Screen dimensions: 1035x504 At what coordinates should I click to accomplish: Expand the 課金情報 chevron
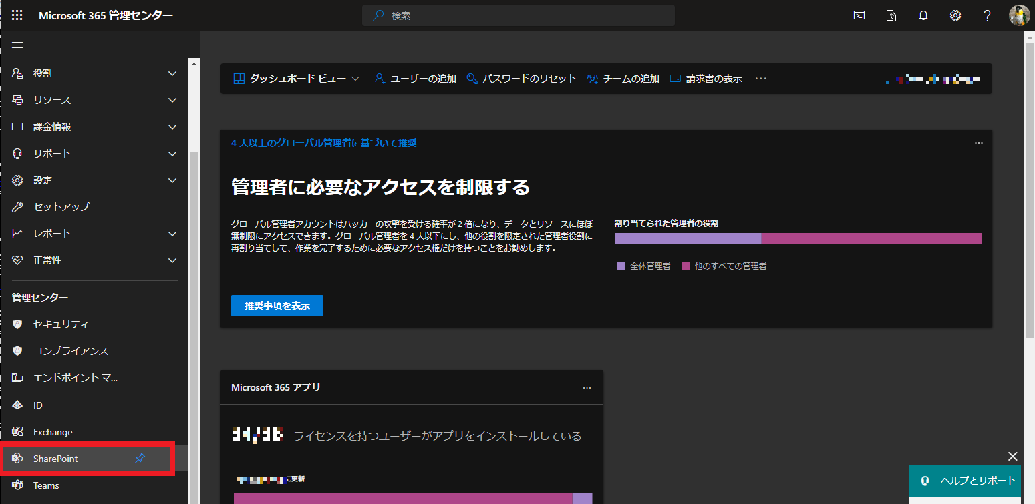[172, 127]
